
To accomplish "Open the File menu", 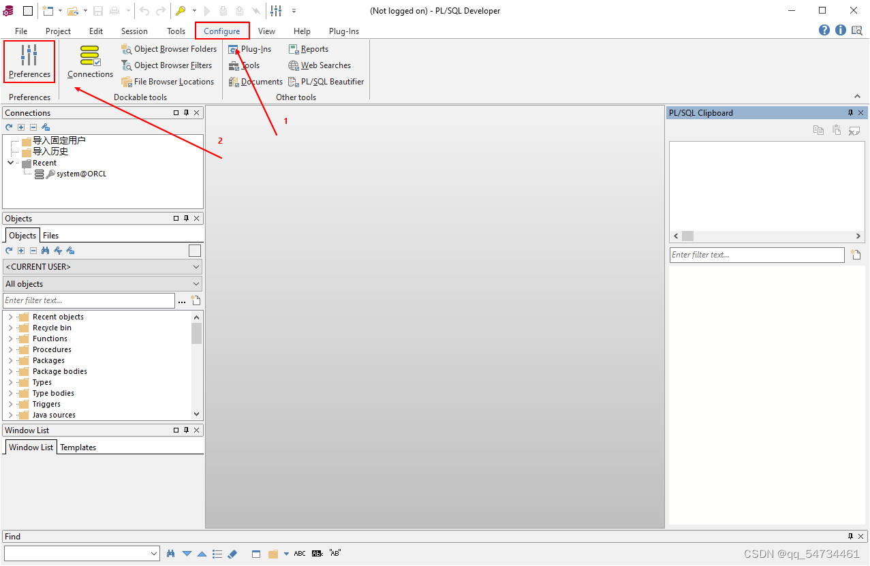I will click(21, 31).
